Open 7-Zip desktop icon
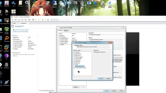 coord(75,3)
